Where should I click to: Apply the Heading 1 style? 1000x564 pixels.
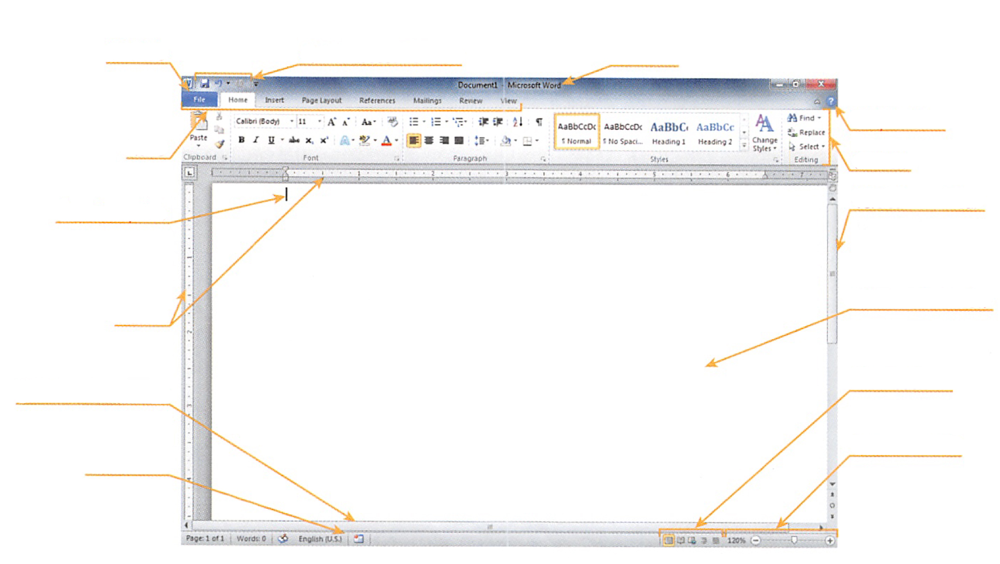[x=669, y=132]
